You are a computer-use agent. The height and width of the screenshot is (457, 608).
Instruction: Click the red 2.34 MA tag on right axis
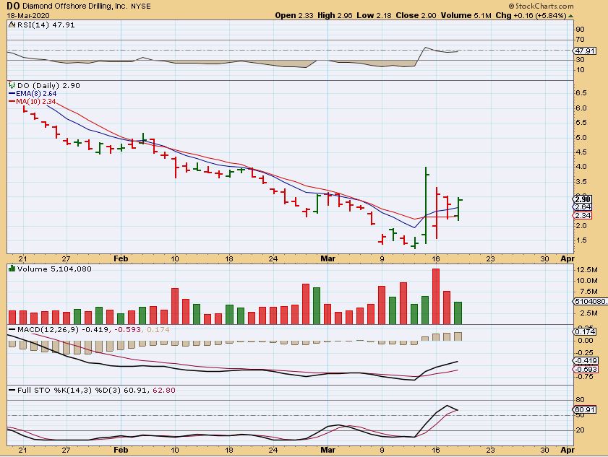pyautogui.click(x=583, y=215)
